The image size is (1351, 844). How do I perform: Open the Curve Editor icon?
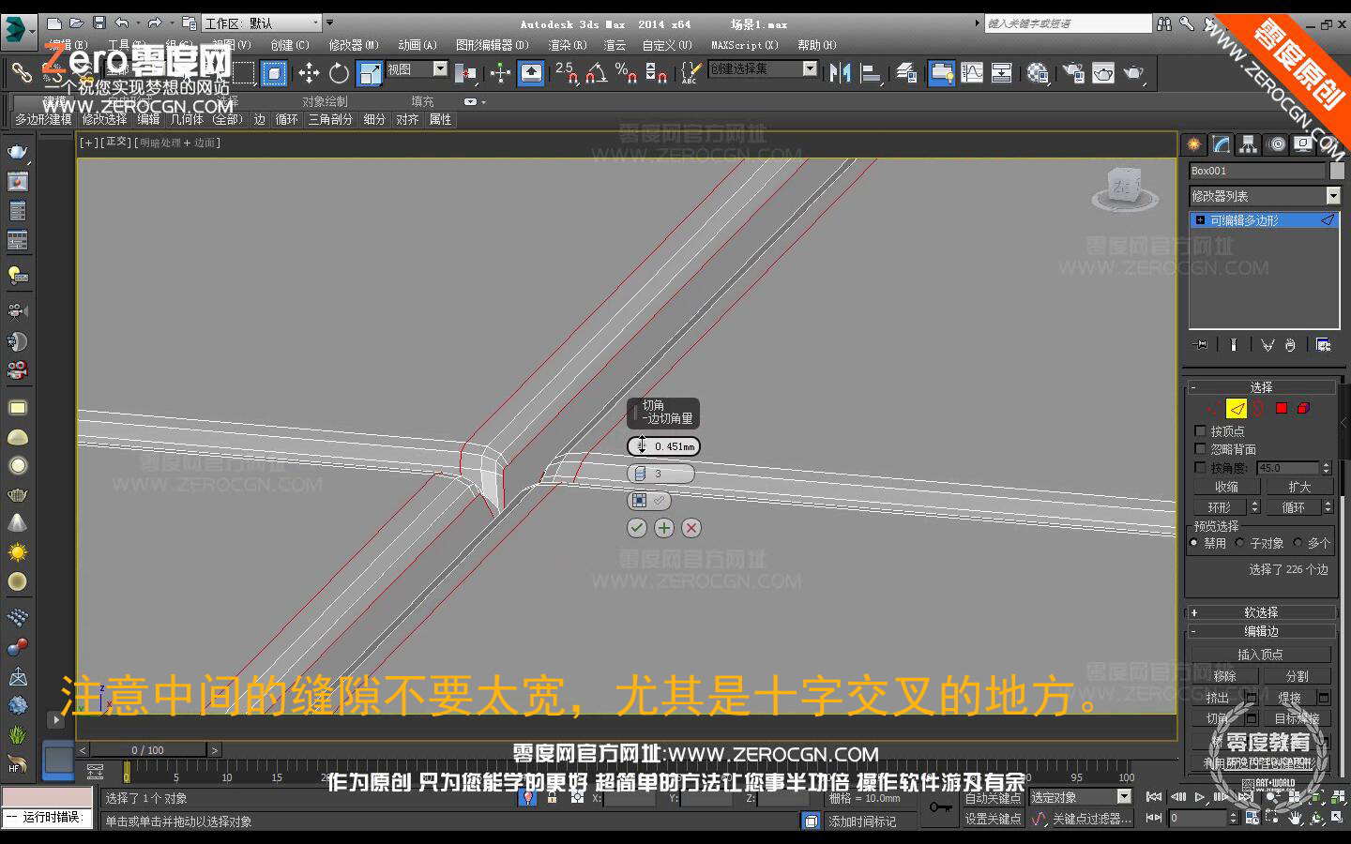[x=972, y=73]
